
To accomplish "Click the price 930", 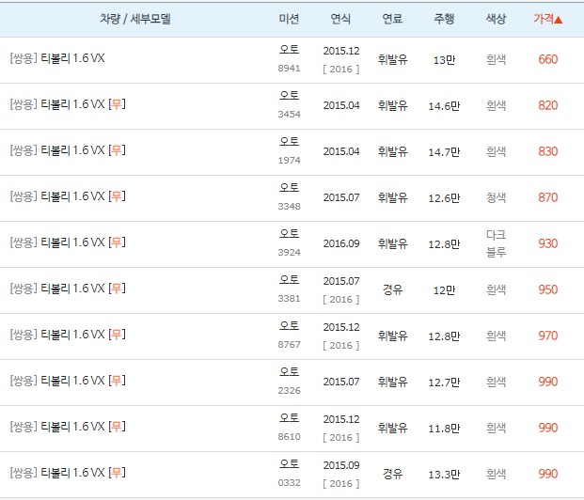I will pyautogui.click(x=548, y=243).
